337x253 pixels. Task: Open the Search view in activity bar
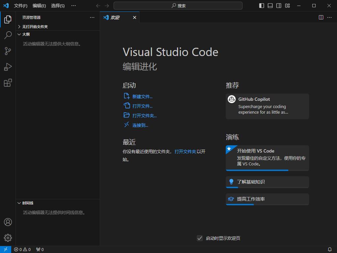8,35
